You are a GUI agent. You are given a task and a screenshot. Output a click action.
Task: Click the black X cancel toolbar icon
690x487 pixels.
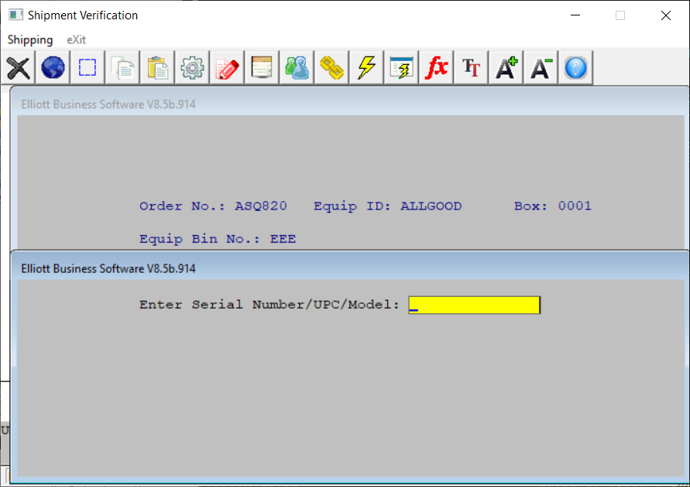[18, 67]
